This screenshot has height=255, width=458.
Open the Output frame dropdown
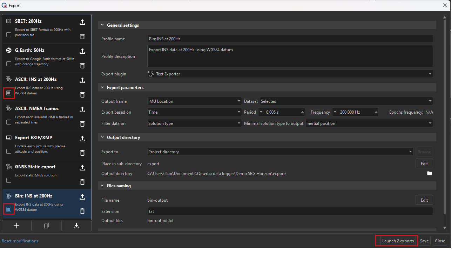[194, 101]
